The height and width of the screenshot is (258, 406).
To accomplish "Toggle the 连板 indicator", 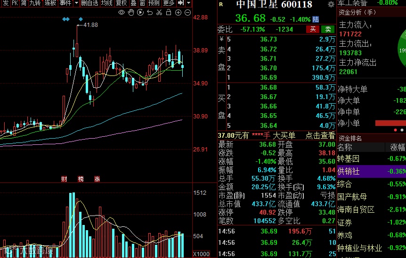I will click(50, 3).
